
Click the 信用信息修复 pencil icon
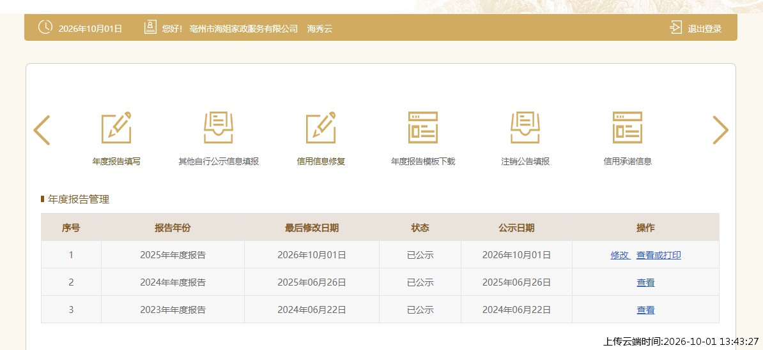321,128
